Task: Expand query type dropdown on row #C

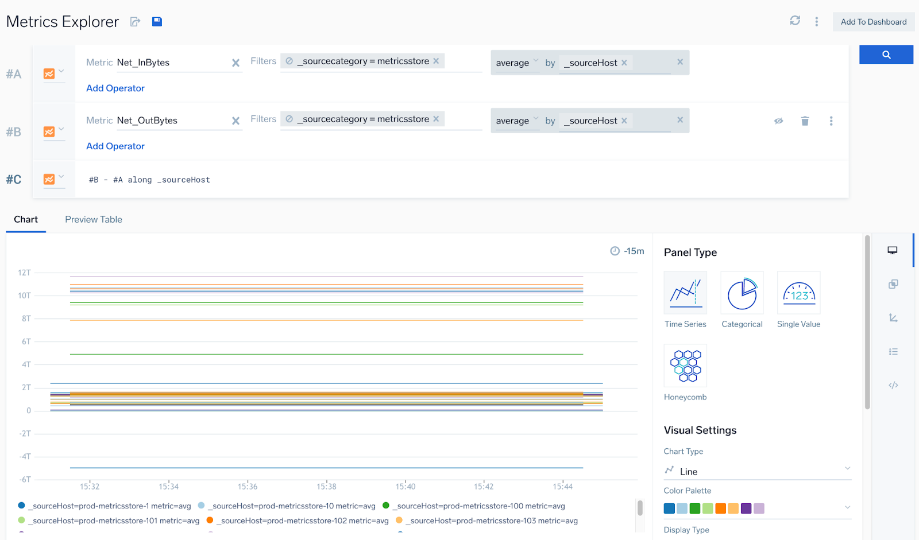Action: [54, 179]
